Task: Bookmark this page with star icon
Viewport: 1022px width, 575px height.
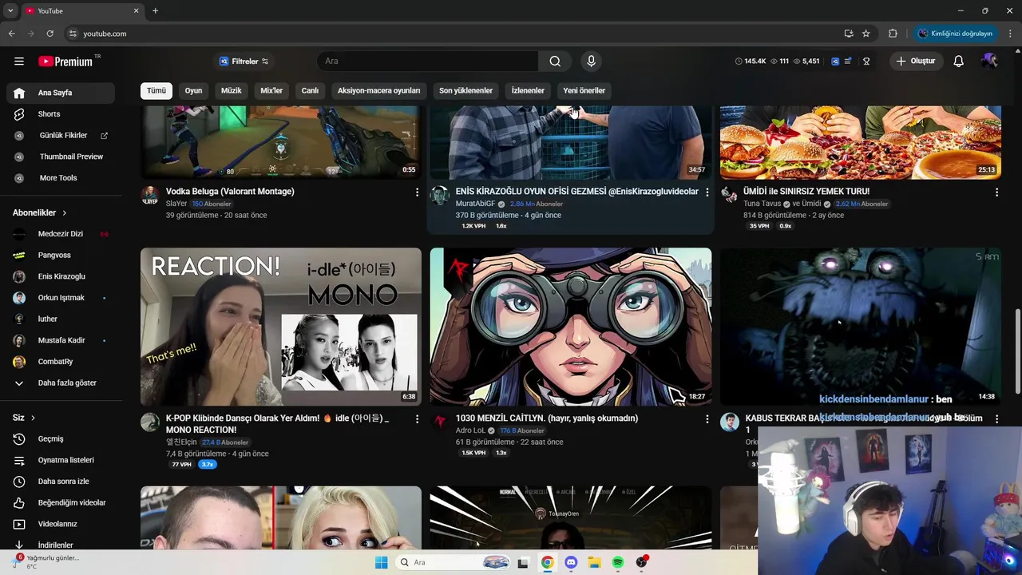Action: click(866, 34)
